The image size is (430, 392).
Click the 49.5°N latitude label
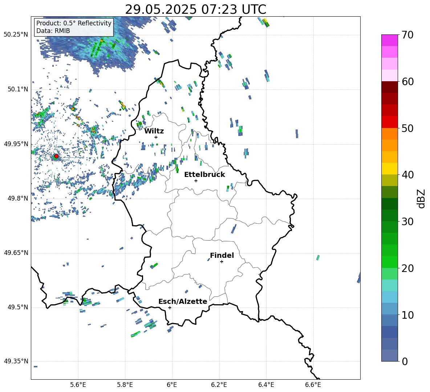click(x=17, y=307)
